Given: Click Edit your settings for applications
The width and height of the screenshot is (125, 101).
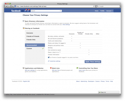Looking at the screenshot, I should point(30,70).
